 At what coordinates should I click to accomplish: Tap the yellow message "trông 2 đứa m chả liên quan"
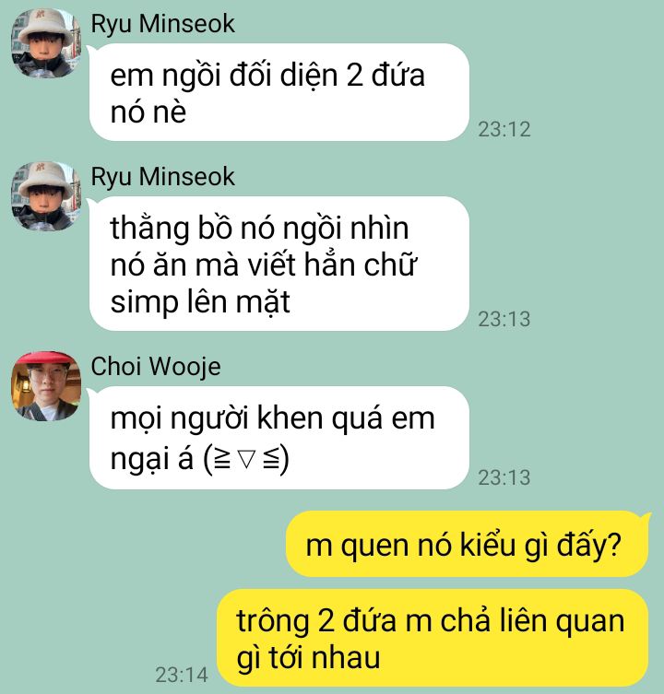coord(433,638)
